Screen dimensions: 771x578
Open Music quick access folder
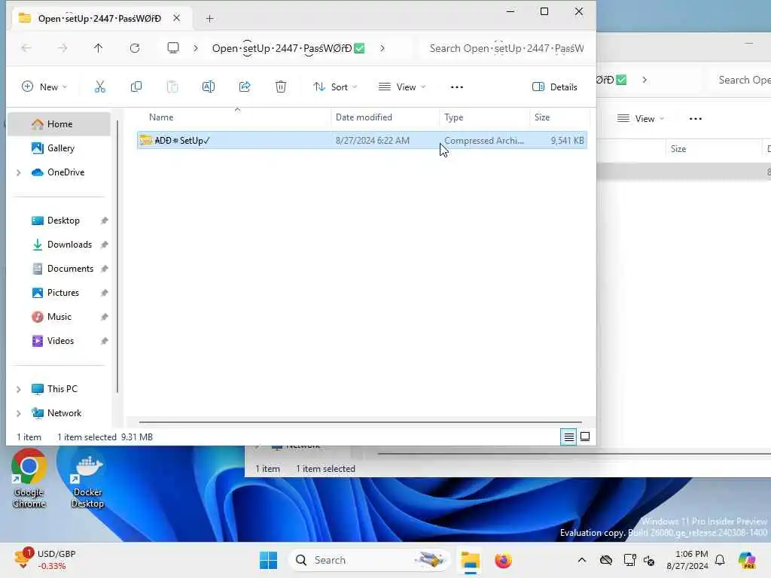pos(59,317)
